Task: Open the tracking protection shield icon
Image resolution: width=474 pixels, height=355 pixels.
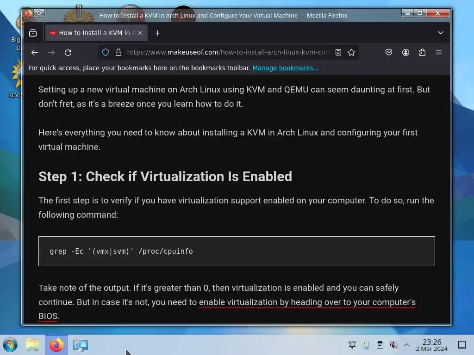Action: pyautogui.click(x=106, y=52)
